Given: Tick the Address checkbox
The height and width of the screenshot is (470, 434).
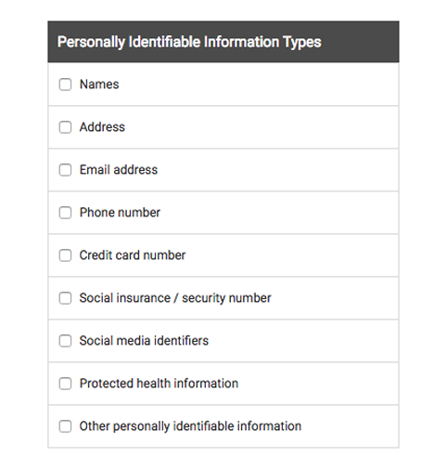Looking at the screenshot, I should (65, 127).
